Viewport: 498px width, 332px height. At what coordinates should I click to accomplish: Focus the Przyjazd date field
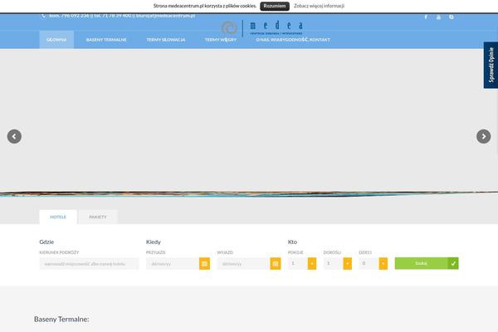point(173,264)
